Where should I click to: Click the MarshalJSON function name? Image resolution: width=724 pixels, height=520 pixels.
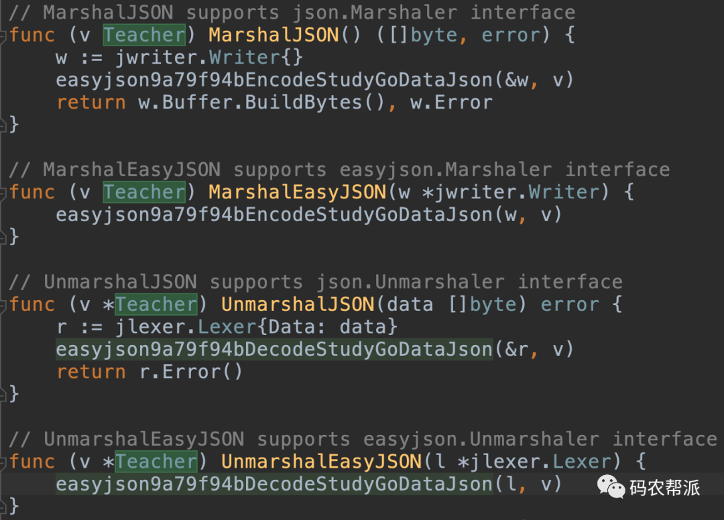tap(274, 35)
